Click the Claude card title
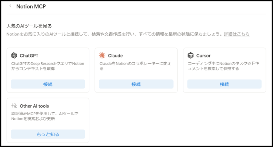 click(115, 56)
